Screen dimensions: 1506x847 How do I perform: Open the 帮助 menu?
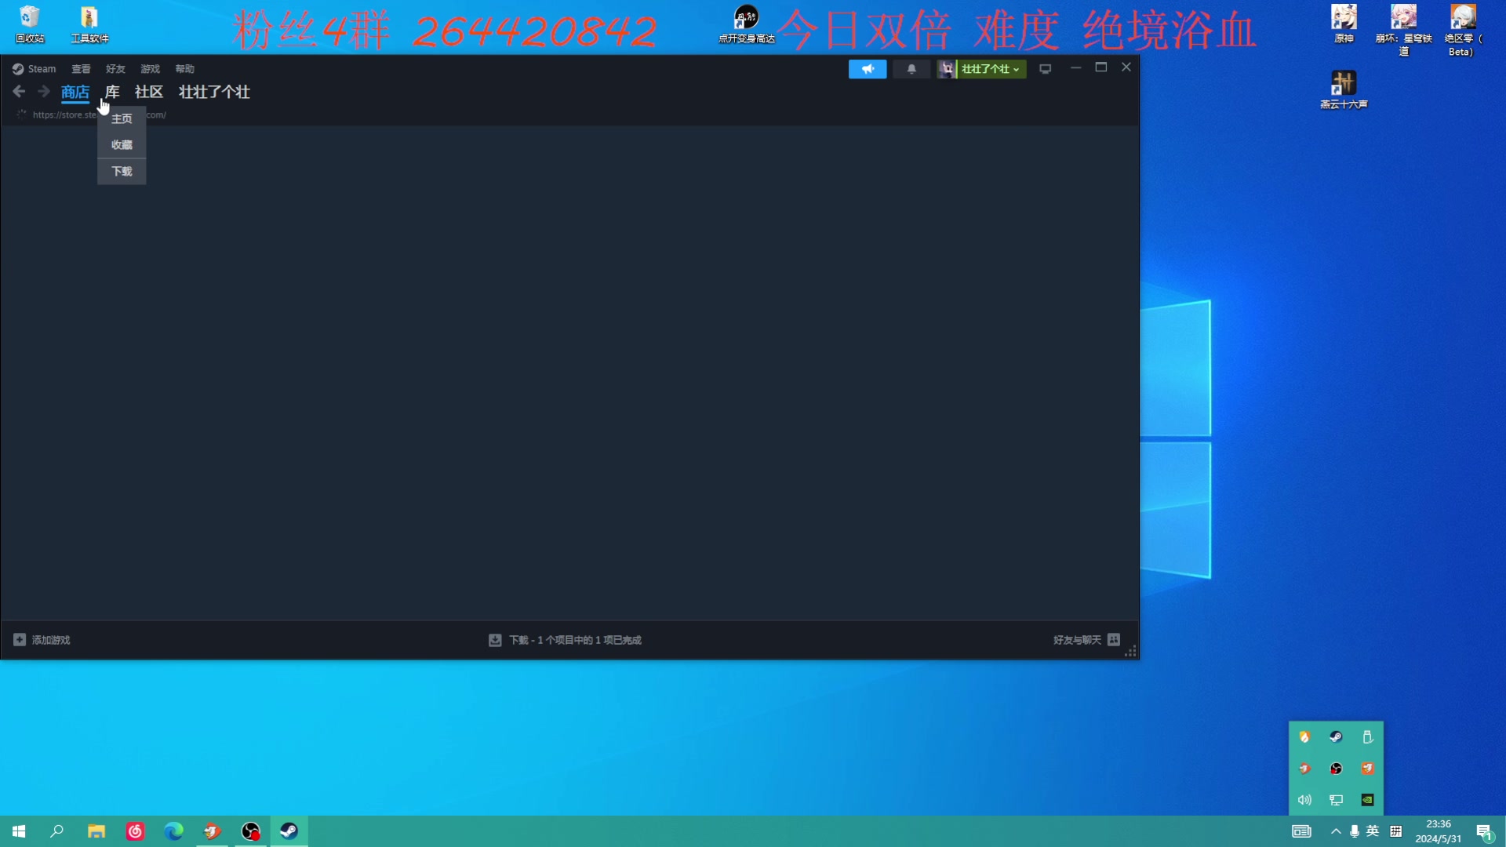(184, 69)
